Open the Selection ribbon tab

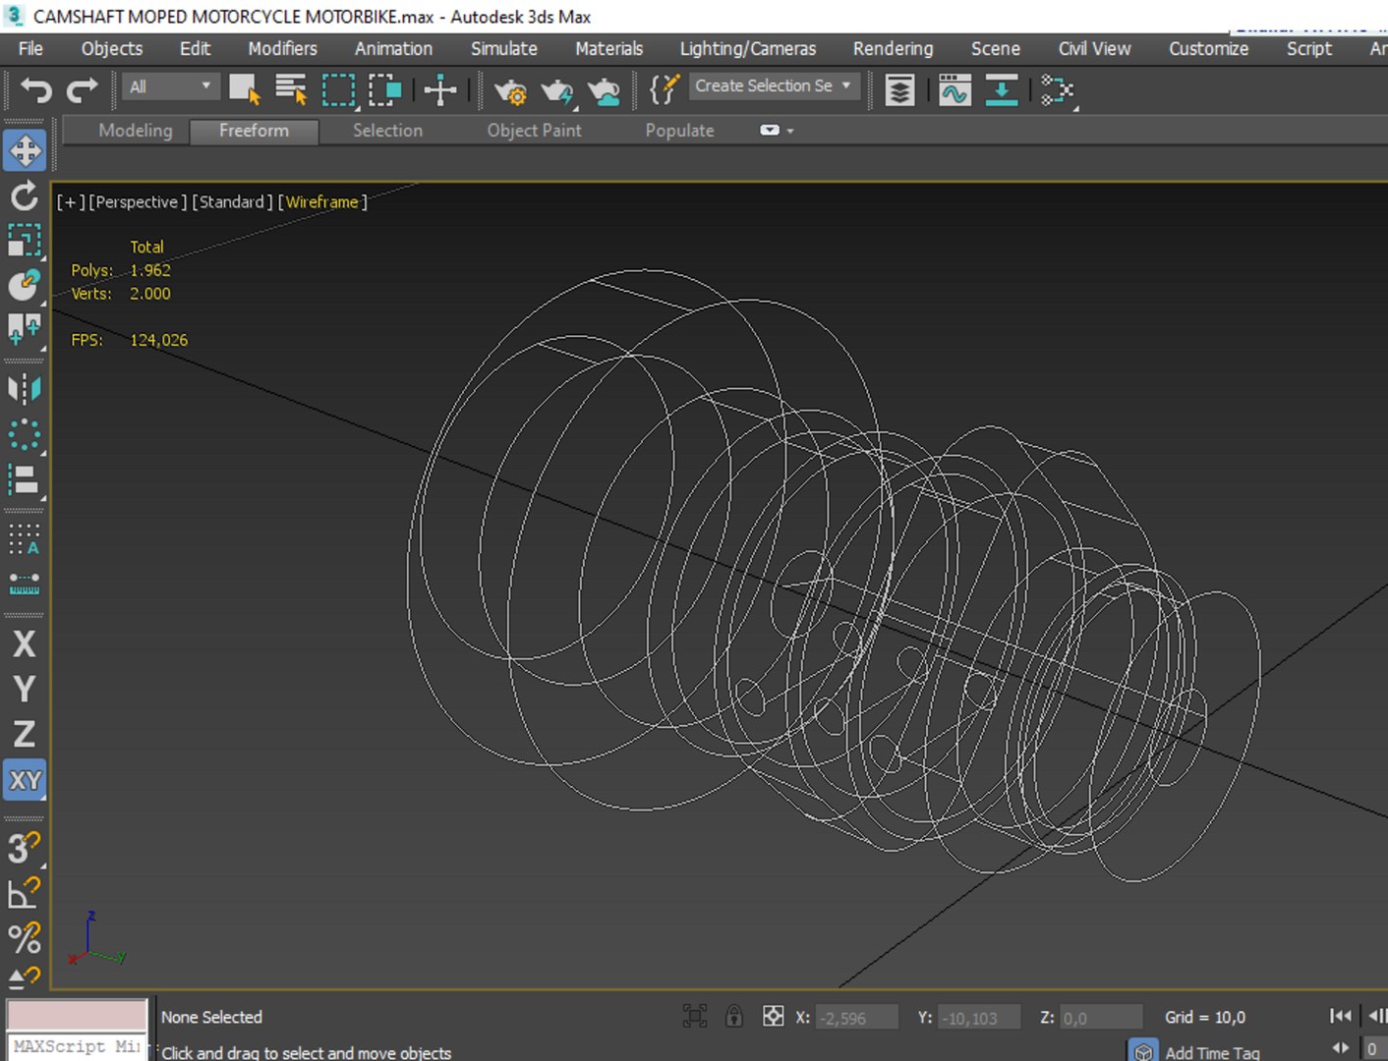click(x=387, y=131)
